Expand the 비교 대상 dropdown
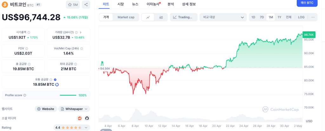 223,17
